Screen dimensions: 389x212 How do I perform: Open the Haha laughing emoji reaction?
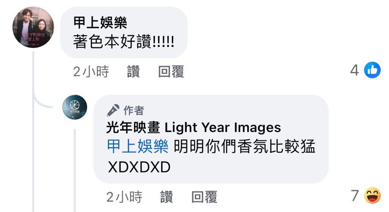tap(372, 195)
